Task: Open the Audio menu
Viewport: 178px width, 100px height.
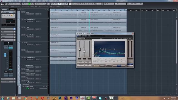Action: tap(16, 1)
